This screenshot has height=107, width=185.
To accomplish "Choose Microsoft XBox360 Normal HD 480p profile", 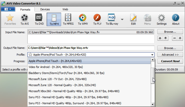I will [89, 91].
